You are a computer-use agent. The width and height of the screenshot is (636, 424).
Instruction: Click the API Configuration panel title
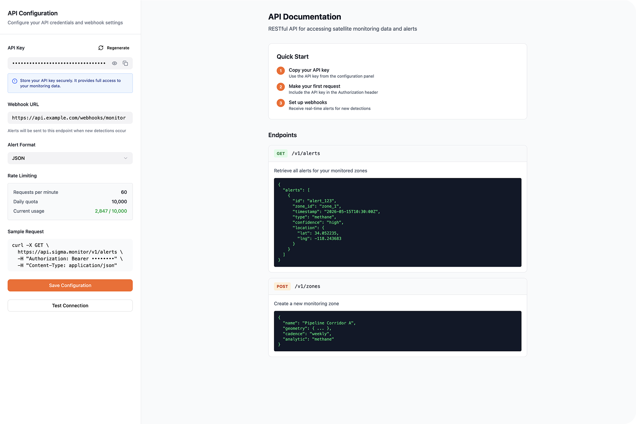[33, 13]
